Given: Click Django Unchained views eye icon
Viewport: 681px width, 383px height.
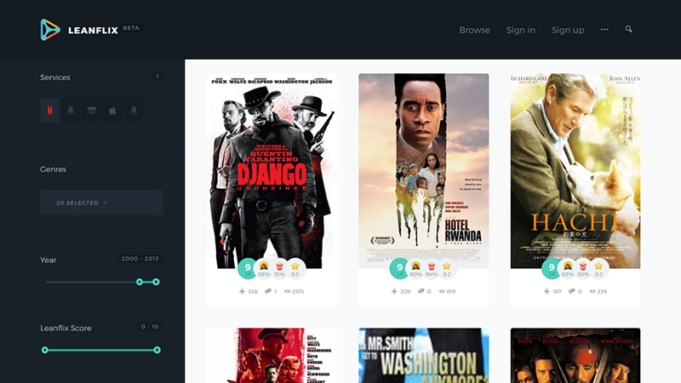Looking at the screenshot, I should click(287, 291).
